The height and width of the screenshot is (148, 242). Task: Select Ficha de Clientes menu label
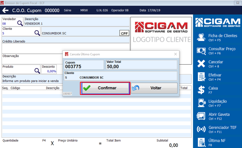click(x=223, y=38)
